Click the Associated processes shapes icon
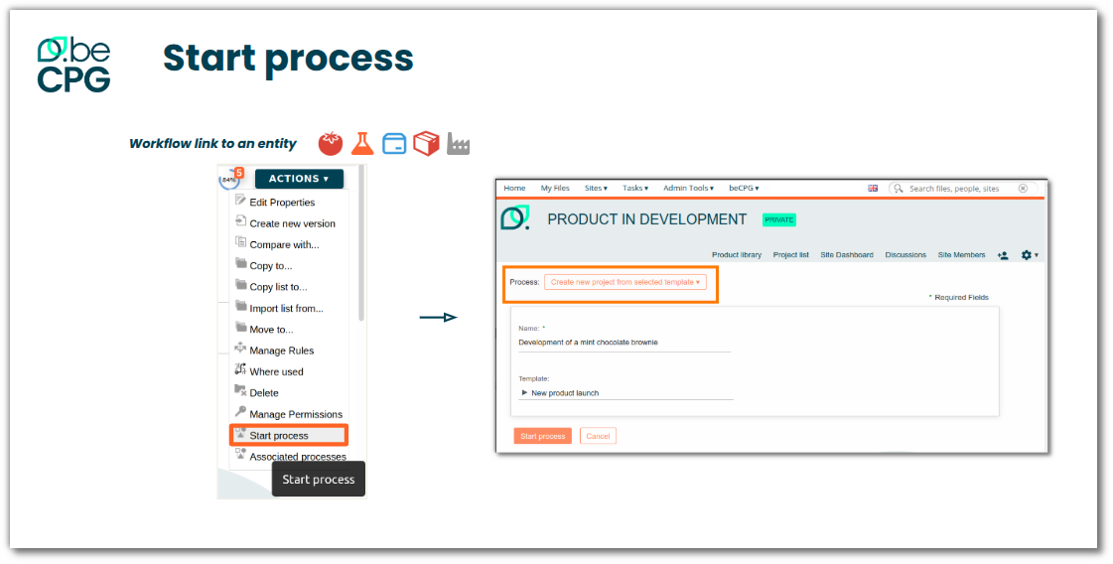1113x564 pixels. pyautogui.click(x=240, y=455)
